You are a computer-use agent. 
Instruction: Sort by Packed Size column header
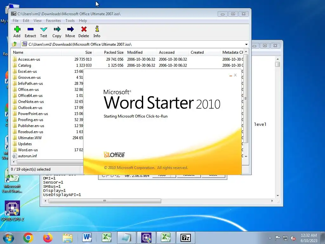coord(109,52)
